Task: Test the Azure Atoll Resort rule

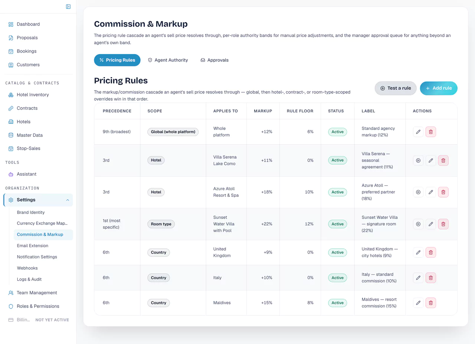Action: click(x=418, y=192)
